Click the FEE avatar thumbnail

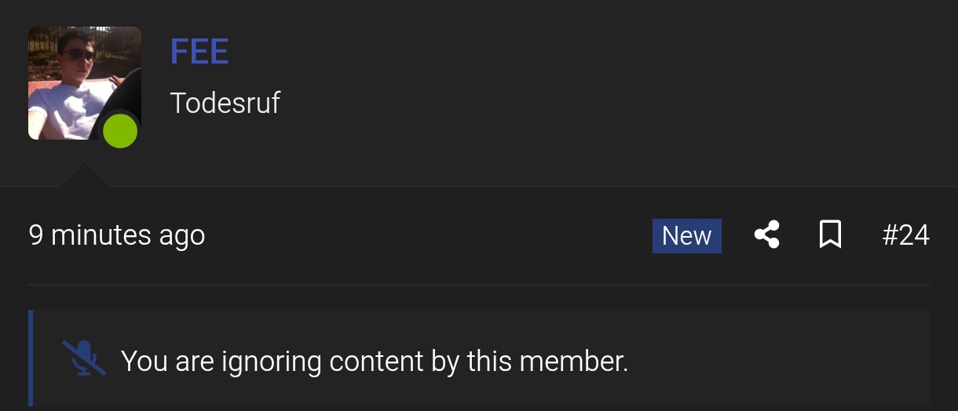[x=85, y=83]
